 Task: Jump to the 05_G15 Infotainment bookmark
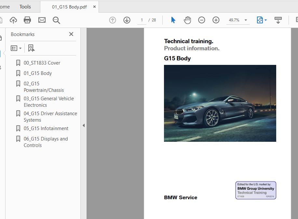tap(46, 128)
